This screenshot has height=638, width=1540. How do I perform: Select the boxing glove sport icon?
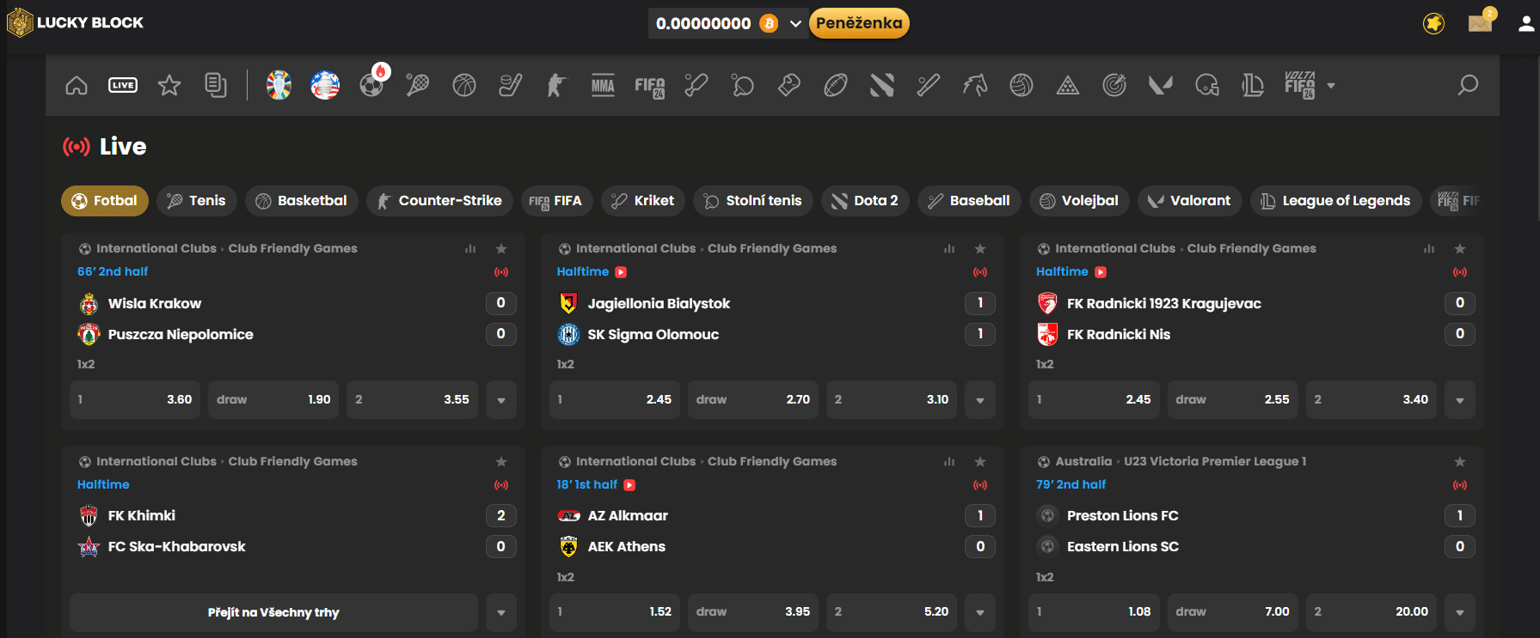(x=789, y=85)
